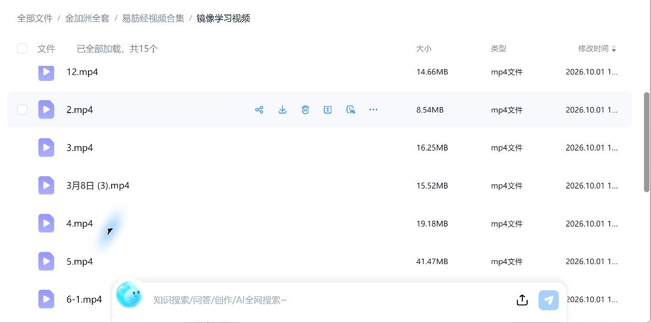Click the current folder 镜像学习视频 breadcrumb
The width and height of the screenshot is (651, 323).
(x=224, y=18)
